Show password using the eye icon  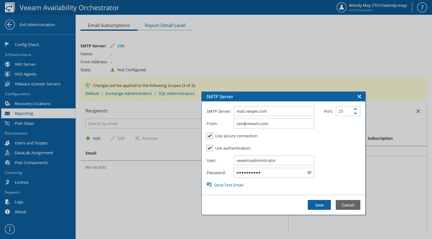[x=309, y=173]
